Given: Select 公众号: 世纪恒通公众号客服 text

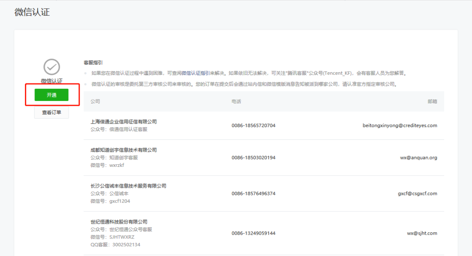Looking at the screenshot, I should tap(121, 229).
